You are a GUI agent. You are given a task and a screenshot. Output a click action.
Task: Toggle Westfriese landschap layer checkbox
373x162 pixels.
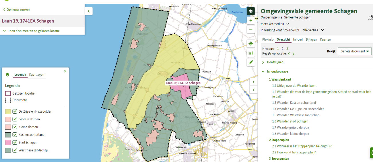click(x=15, y=150)
